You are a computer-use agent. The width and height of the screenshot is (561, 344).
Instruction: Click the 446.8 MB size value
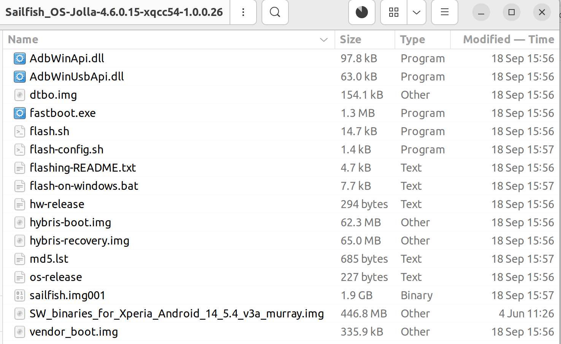click(x=364, y=314)
